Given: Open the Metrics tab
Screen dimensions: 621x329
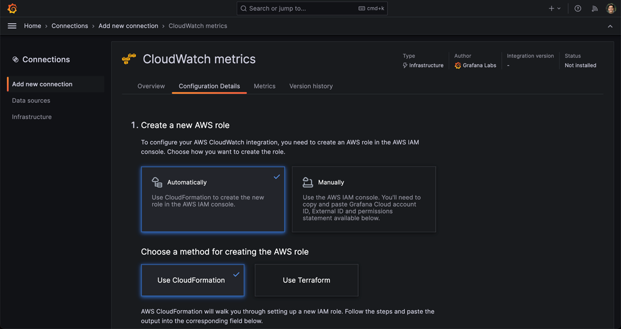Looking at the screenshot, I should [x=265, y=86].
